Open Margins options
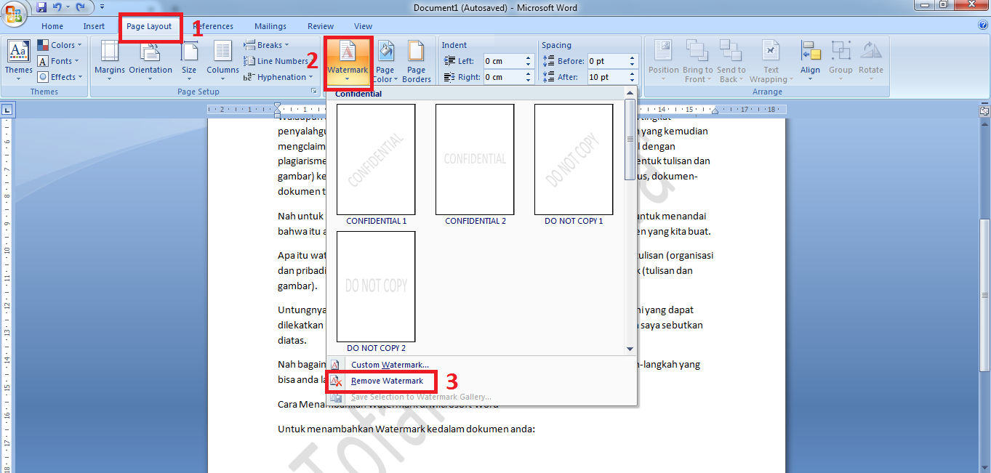The height and width of the screenshot is (473, 991). click(x=110, y=61)
